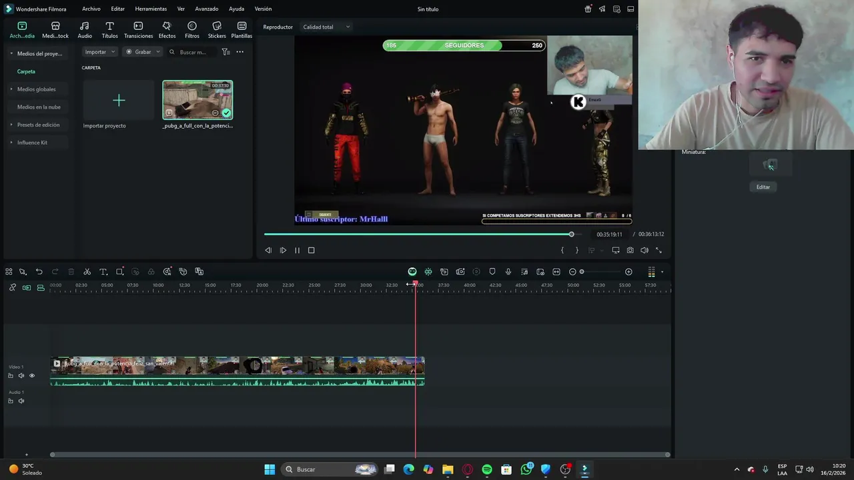The height and width of the screenshot is (480, 854).
Task: Open more options in media panel
Action: click(240, 52)
